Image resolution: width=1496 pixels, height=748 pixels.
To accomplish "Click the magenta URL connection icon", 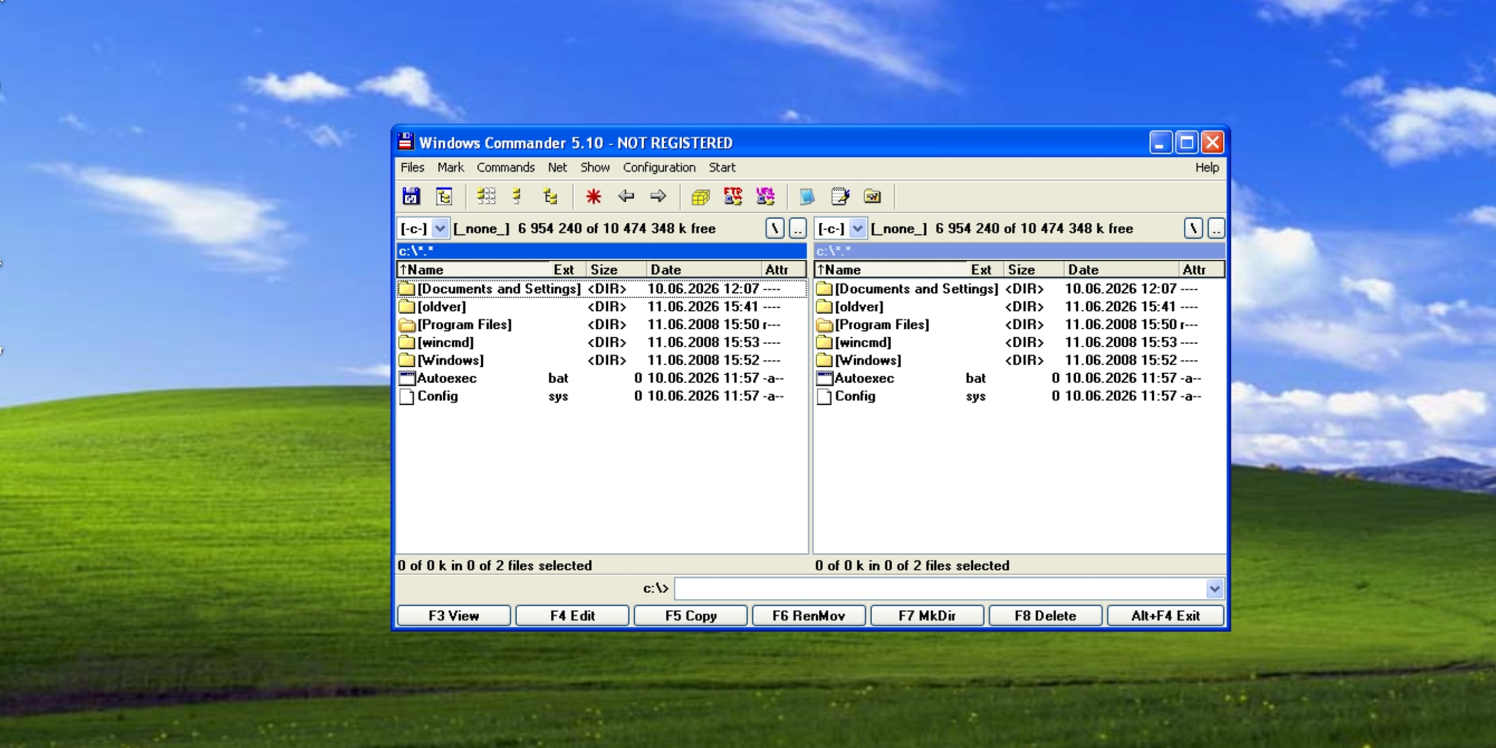I will point(766,196).
